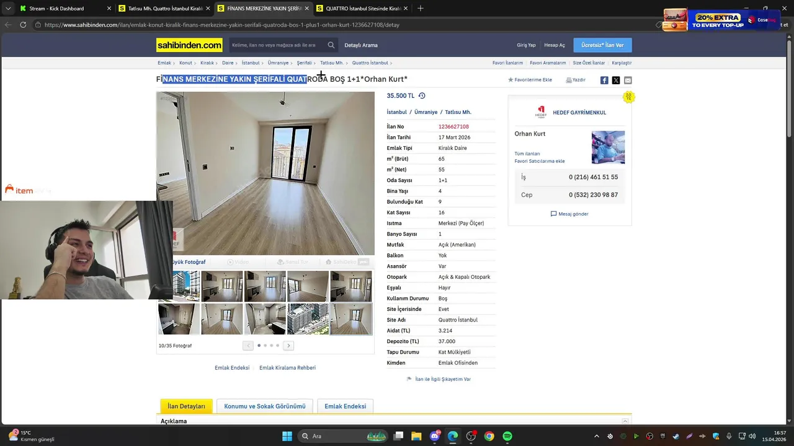Open Detaylı Arama advanced search
Viewport: 794px width, 446px height.
click(x=361, y=45)
